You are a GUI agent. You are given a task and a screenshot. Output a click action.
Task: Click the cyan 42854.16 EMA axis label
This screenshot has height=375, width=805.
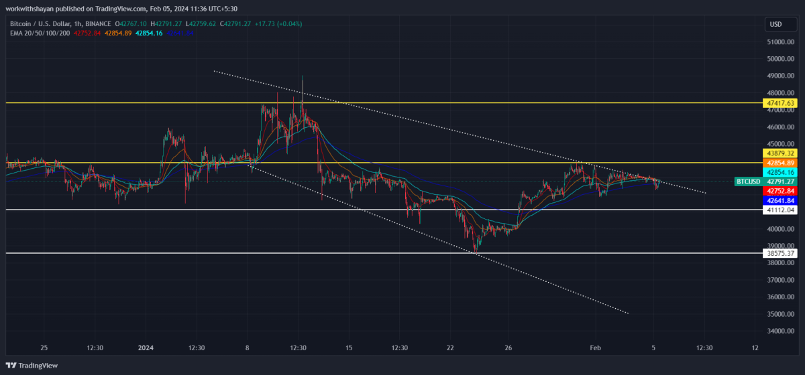[780, 172]
